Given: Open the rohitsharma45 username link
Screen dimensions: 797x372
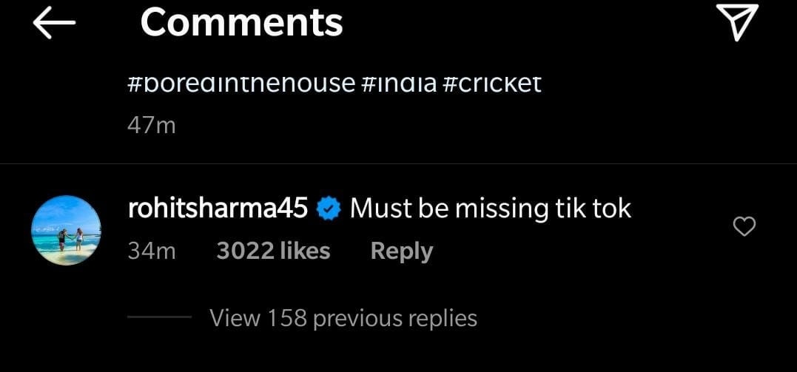Looking at the screenshot, I should pyautogui.click(x=218, y=209).
